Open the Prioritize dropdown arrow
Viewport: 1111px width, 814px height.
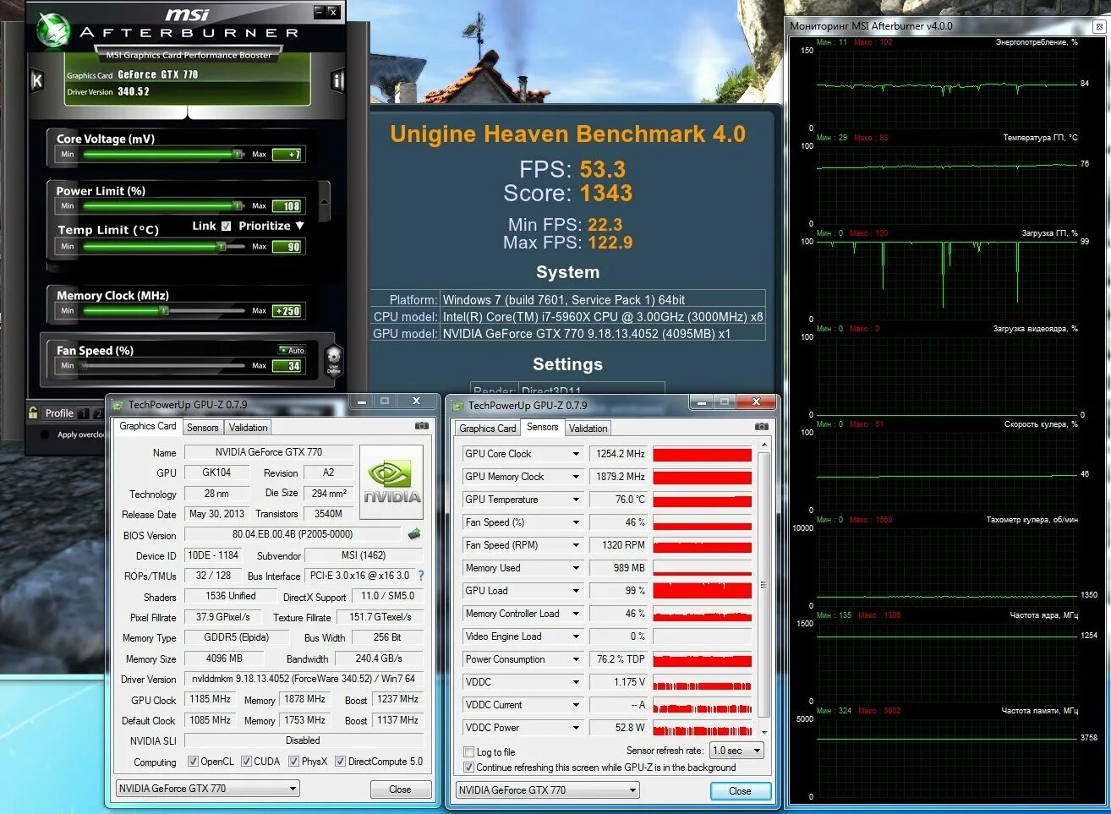pos(299,226)
